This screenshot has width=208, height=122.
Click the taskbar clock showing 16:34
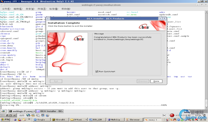pos(203,120)
